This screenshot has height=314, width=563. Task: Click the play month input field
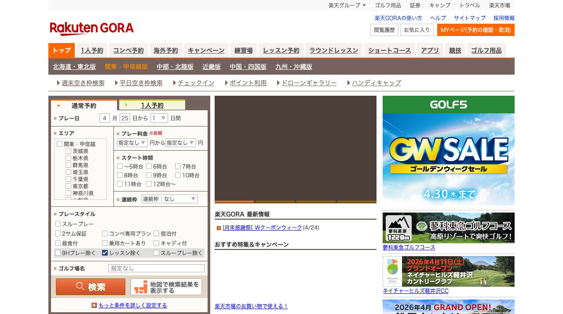(104, 118)
